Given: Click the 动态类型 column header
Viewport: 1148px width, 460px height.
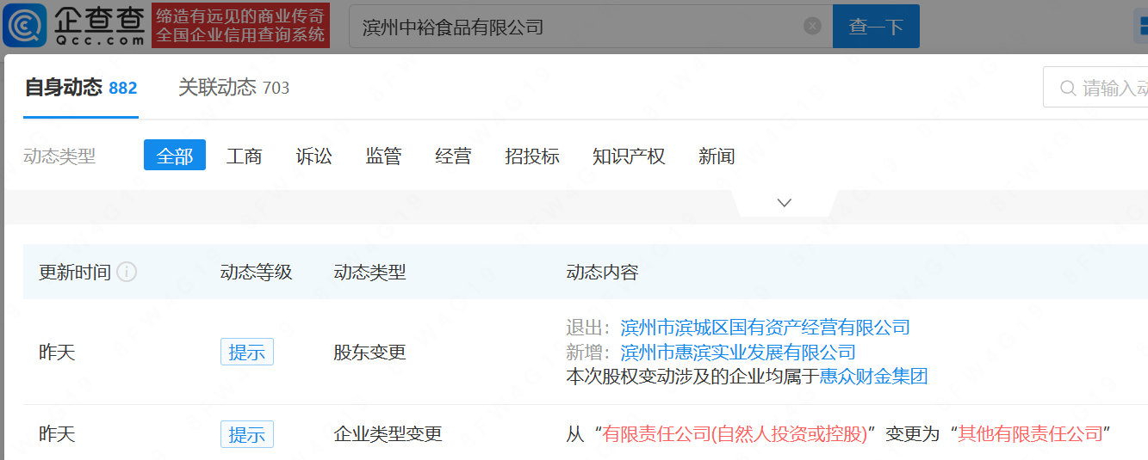Looking at the screenshot, I should click(x=369, y=273).
